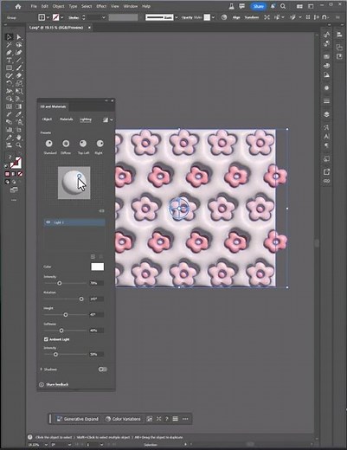Select the Type tool
This screenshot has width=347, height=450.
[9, 61]
